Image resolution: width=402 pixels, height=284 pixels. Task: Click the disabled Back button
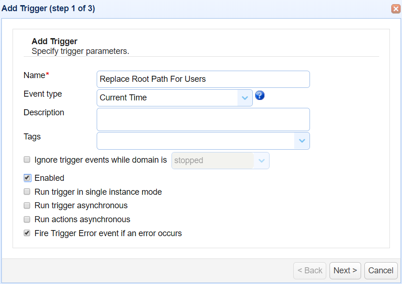click(x=310, y=270)
